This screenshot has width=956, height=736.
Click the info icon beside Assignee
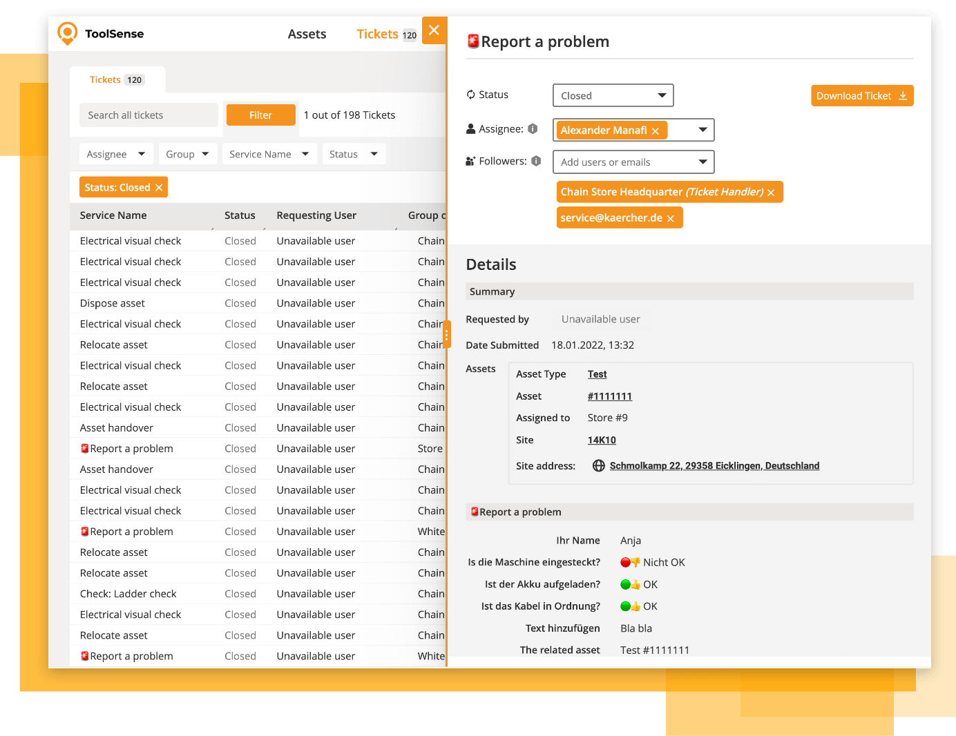(x=533, y=128)
